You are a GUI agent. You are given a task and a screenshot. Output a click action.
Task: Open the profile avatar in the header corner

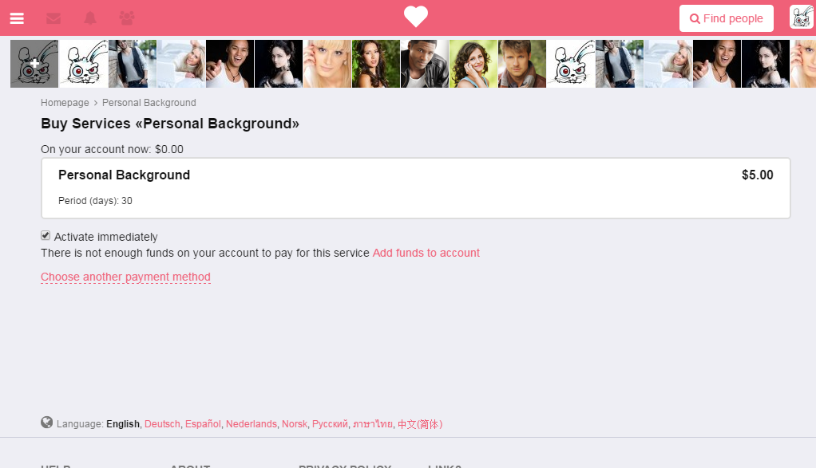pyautogui.click(x=801, y=17)
